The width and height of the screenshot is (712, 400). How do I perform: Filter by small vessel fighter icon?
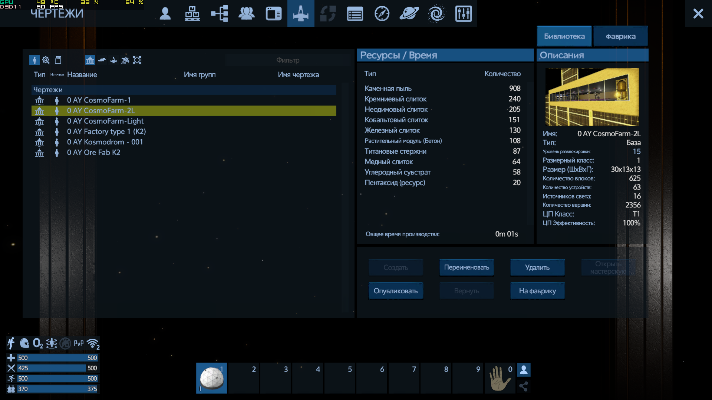coord(113,60)
